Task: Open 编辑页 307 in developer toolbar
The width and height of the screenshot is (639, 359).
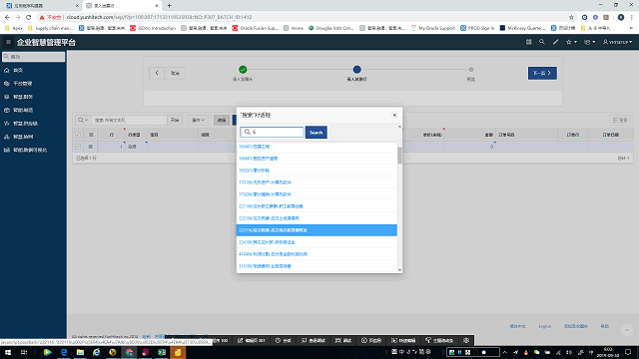Action: [251, 341]
